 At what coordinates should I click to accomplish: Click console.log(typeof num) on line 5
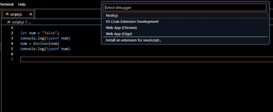pyautogui.click(x=45, y=49)
